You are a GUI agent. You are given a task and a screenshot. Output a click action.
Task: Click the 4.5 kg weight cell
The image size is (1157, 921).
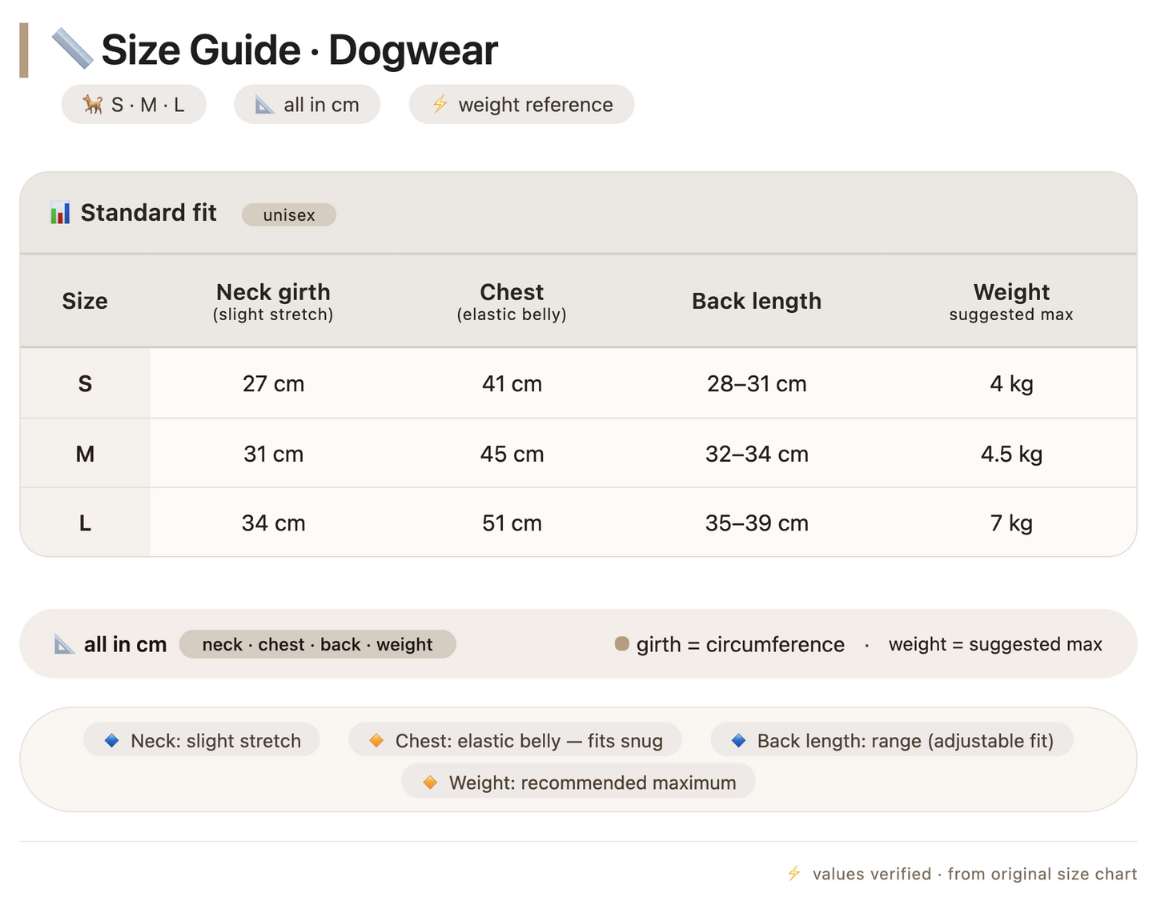[1011, 454]
